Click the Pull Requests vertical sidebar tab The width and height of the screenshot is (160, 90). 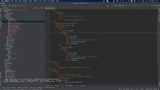pos(1,24)
